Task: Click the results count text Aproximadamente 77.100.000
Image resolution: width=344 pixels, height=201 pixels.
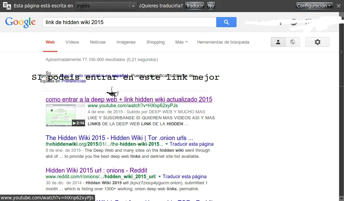Action: pos(102,60)
